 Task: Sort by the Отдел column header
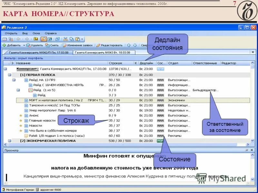pos(180,63)
